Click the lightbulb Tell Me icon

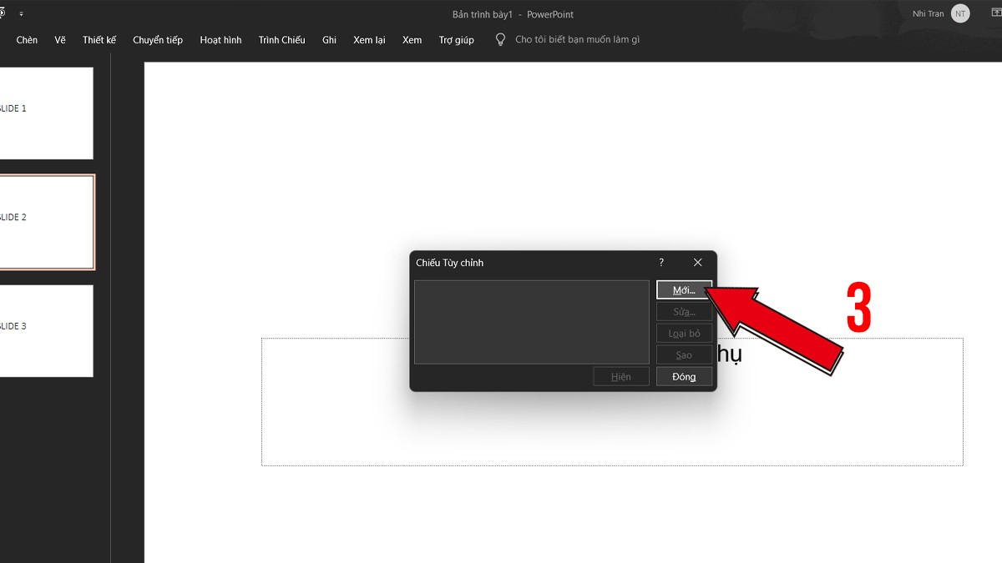501,39
